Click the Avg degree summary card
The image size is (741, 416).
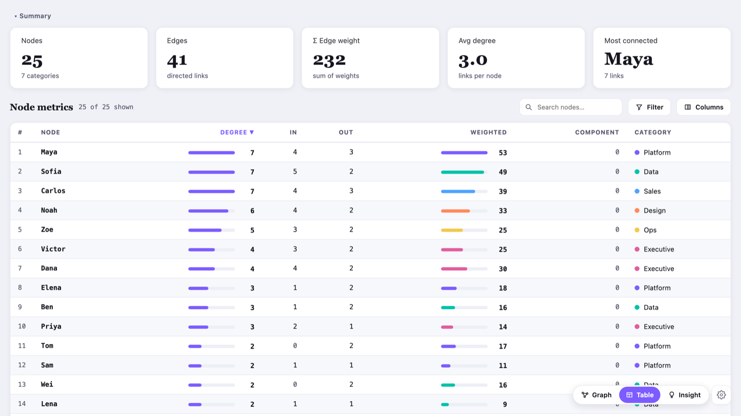516,58
